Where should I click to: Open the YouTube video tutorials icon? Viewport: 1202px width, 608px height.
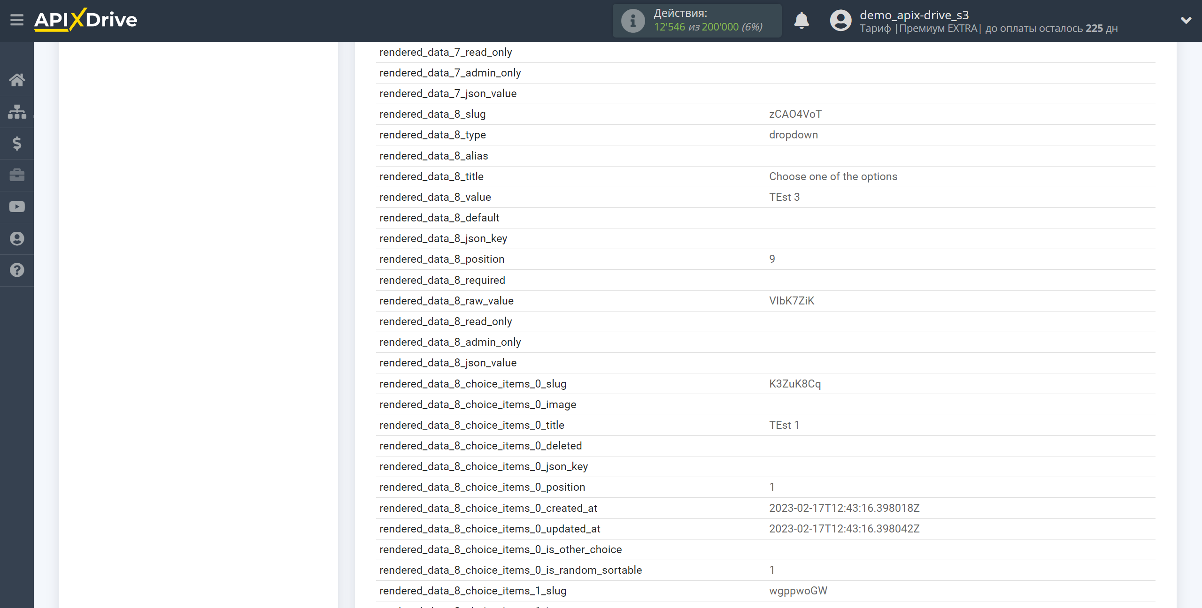17,207
